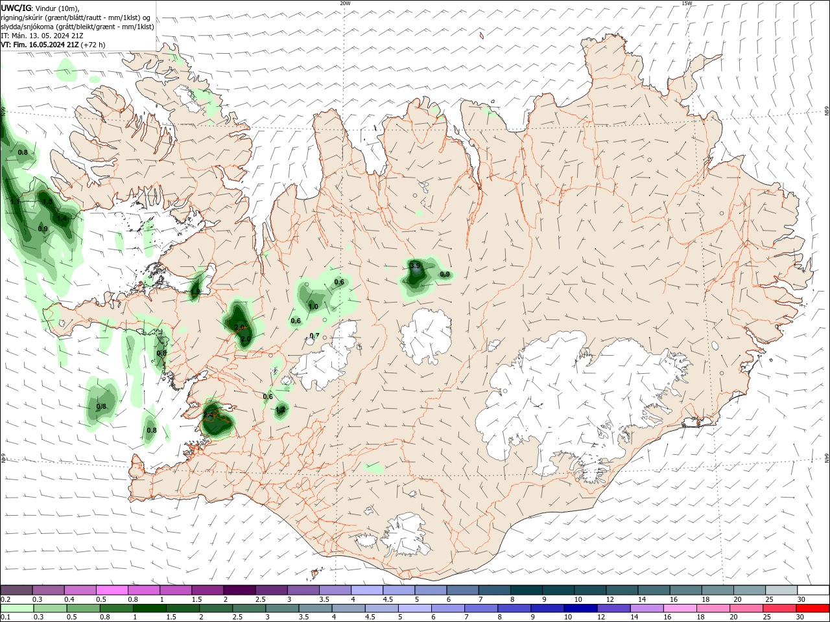Click the 'slydda/snjókoma' legend description line
This screenshot has width=830, height=622.
point(77,27)
